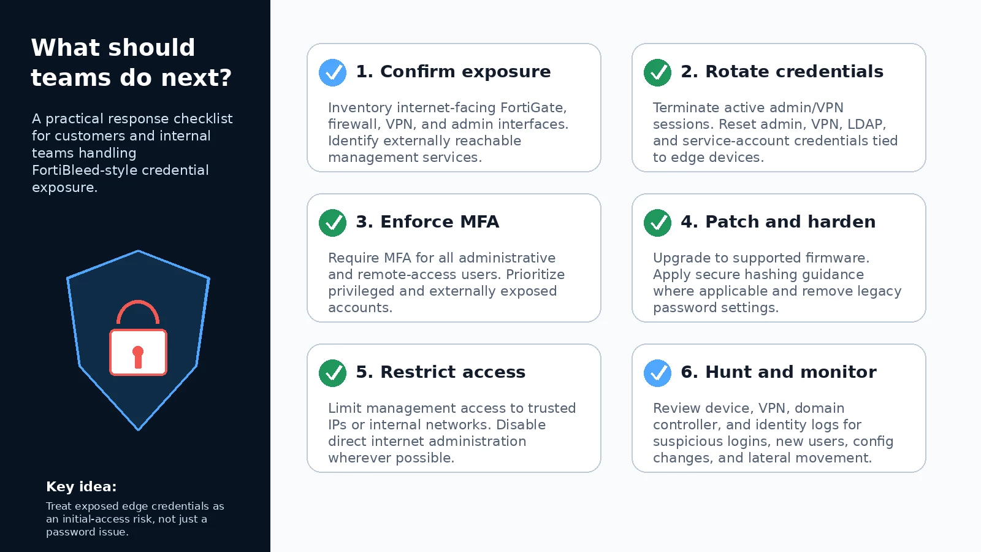Click the red padlock icon
Viewport: 981px width, 552px height.
pos(138,338)
